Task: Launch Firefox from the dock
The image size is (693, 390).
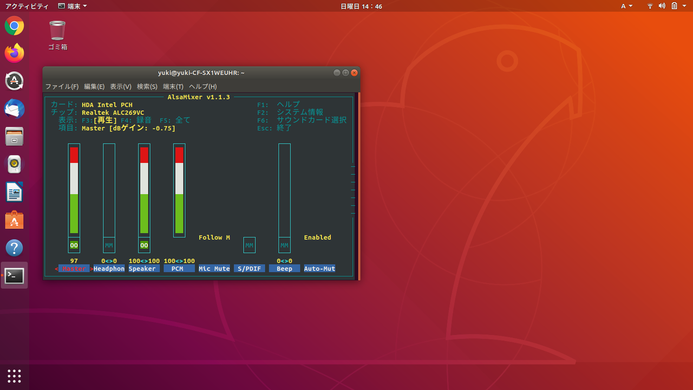Action: (14, 53)
